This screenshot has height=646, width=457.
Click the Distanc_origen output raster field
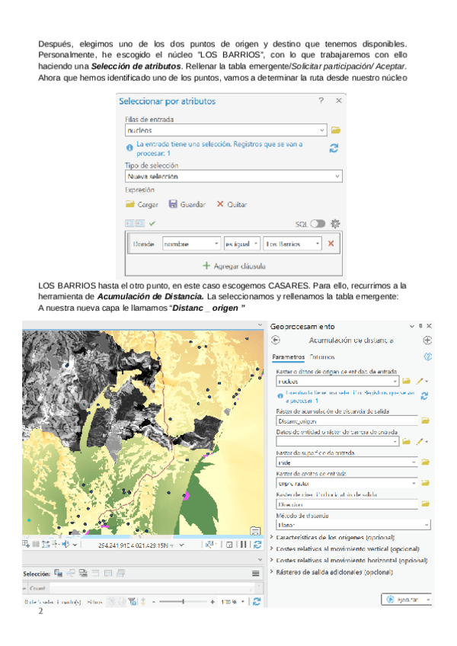[347, 421]
